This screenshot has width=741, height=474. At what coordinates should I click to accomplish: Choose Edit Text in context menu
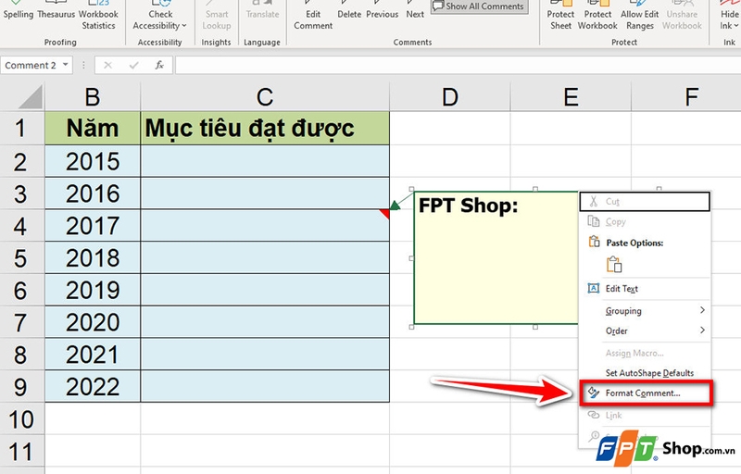[645, 289]
